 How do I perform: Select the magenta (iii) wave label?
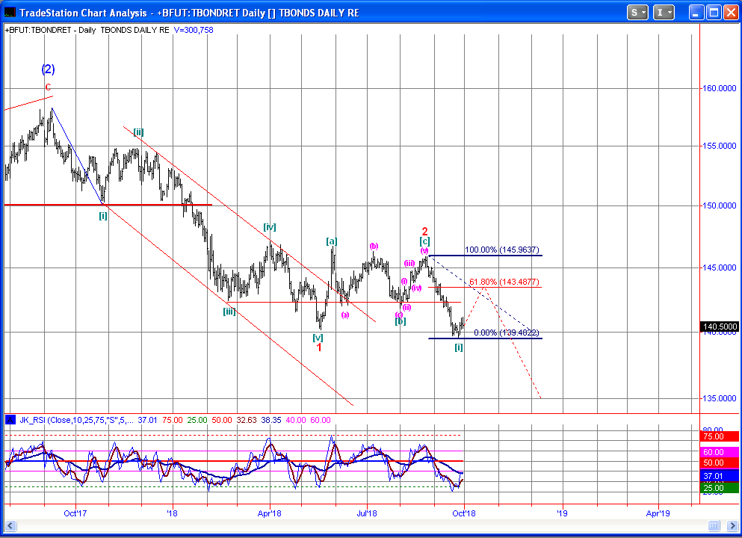(x=409, y=263)
